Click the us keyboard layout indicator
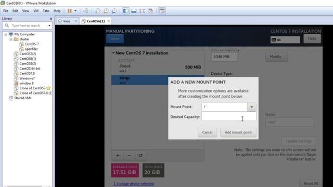 [285, 39]
